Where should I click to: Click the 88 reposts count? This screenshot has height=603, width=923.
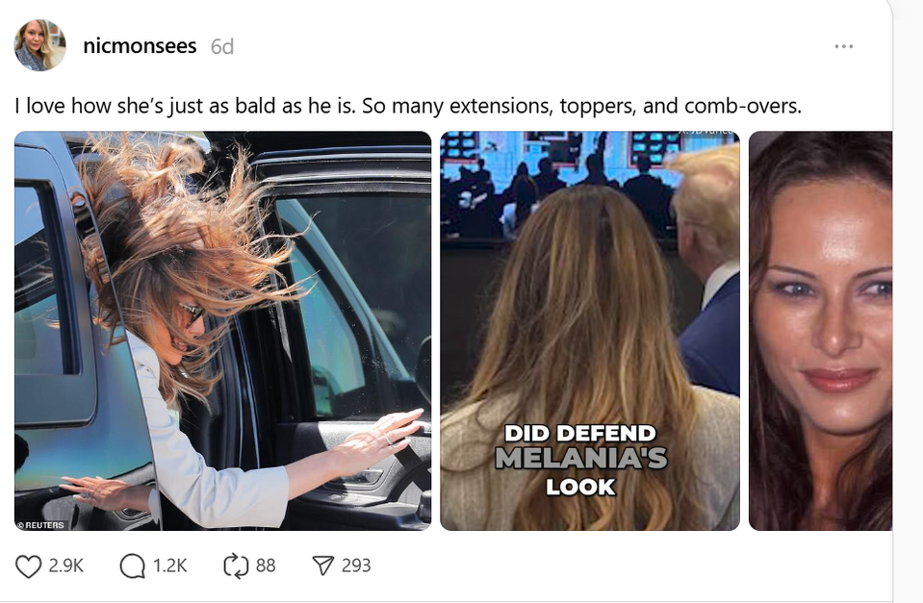(266, 565)
